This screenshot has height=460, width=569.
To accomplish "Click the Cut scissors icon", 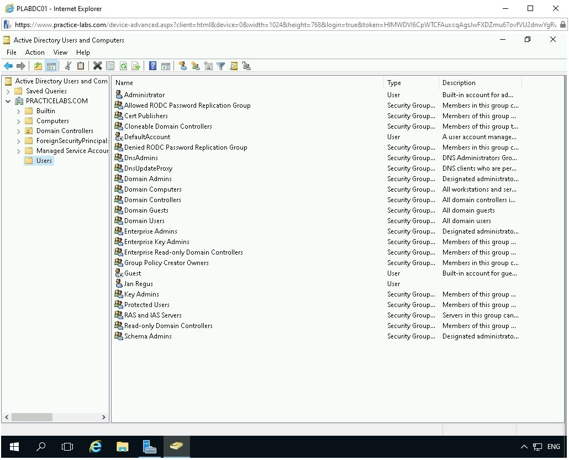I will [x=68, y=66].
